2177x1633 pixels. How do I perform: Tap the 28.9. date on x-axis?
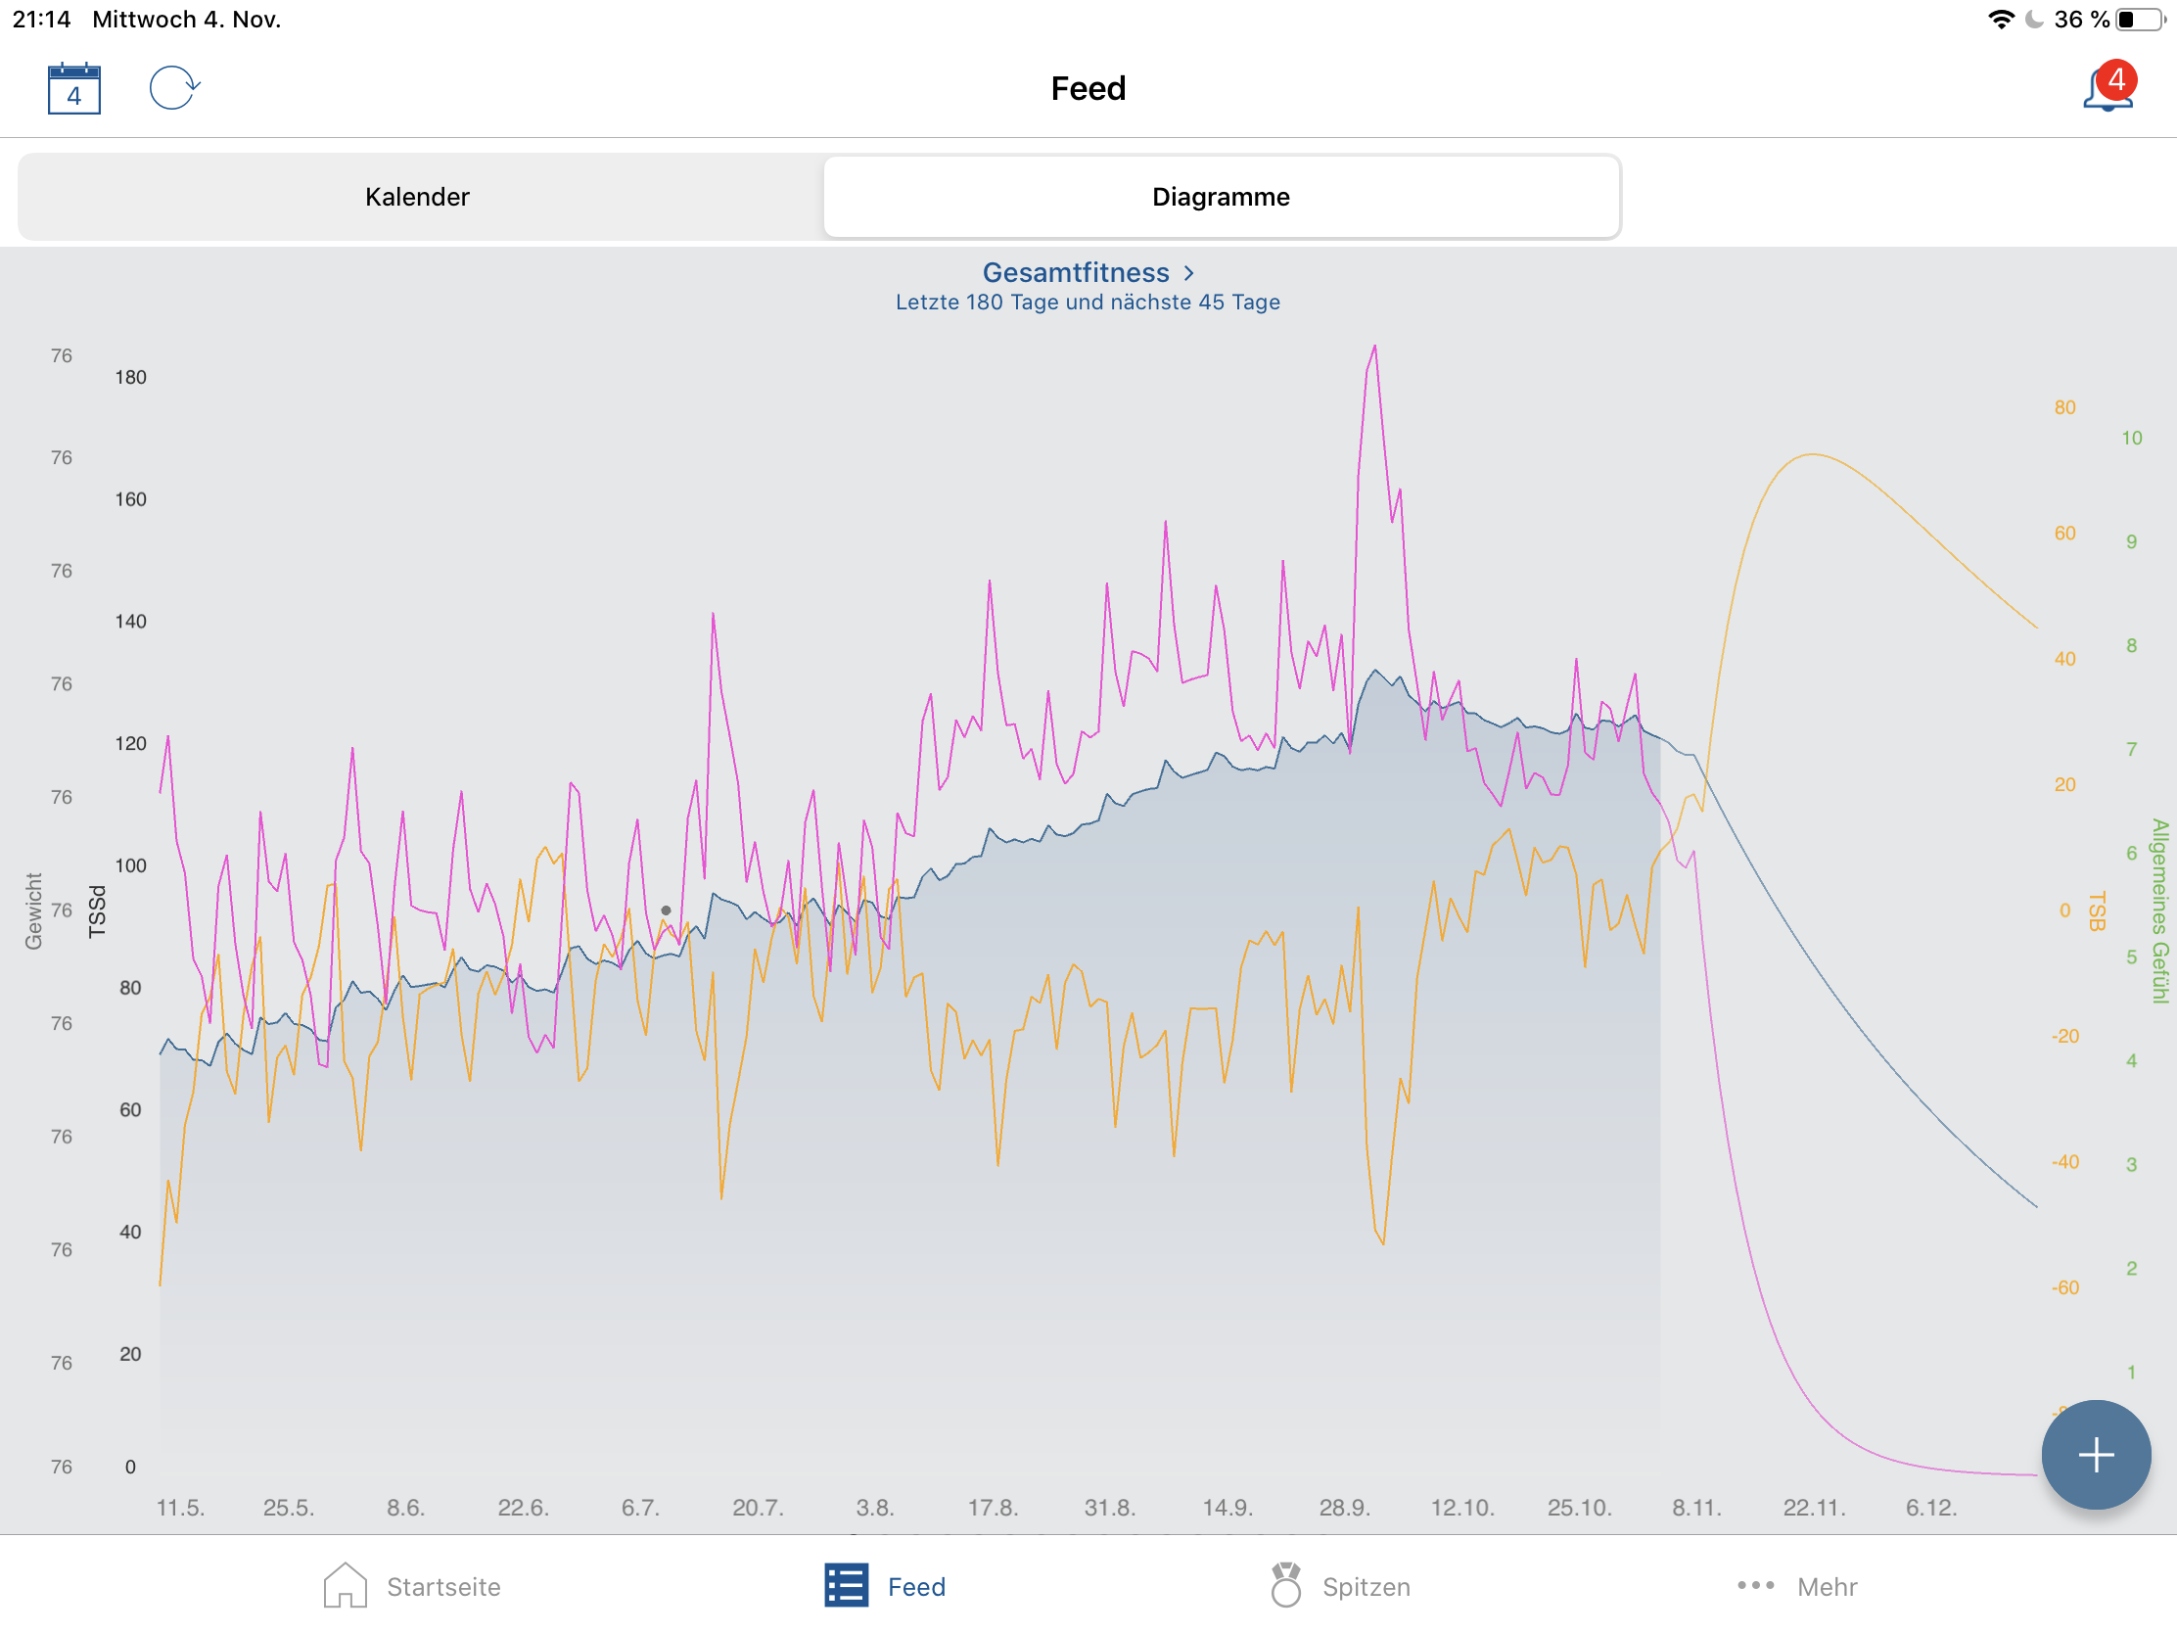pos(1344,1507)
